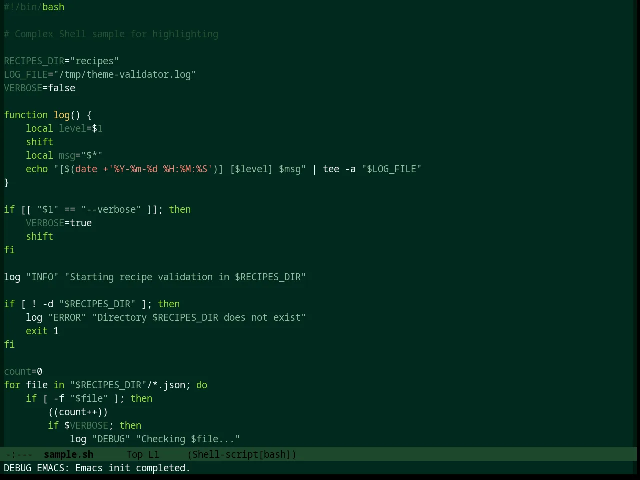This screenshot has height=480, width=640.
Task: Click 'if $VERBOSE; then' line
Action: tap(95, 425)
